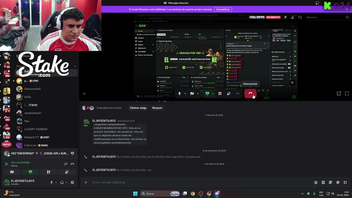Open Nyo direct message
Image resolution: width=352 pixels, height=198 pixels.
[47, 121]
